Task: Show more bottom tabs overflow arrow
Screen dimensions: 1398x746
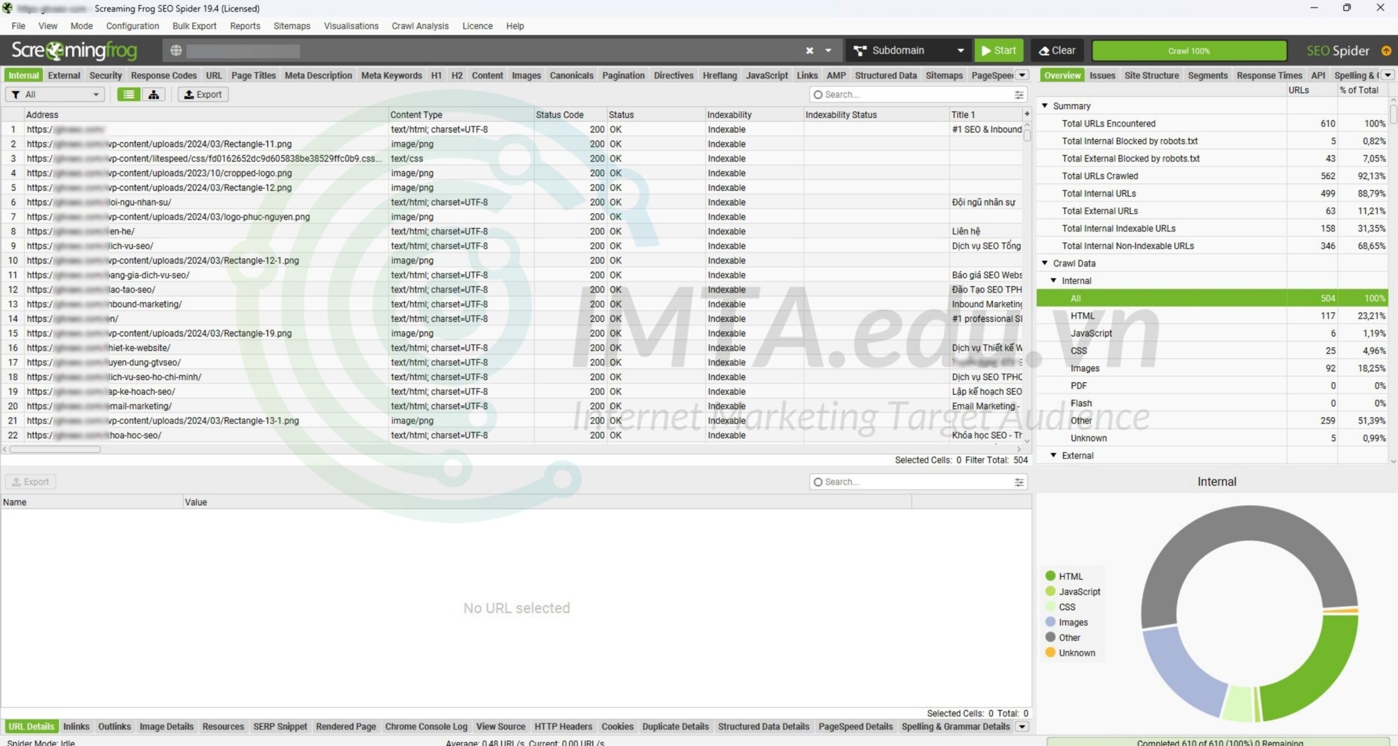Action: 1022,726
